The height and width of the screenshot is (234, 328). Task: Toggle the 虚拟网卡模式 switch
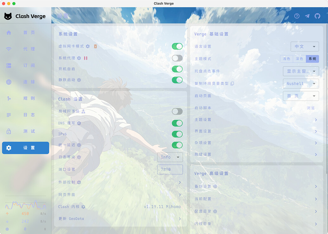tap(177, 46)
